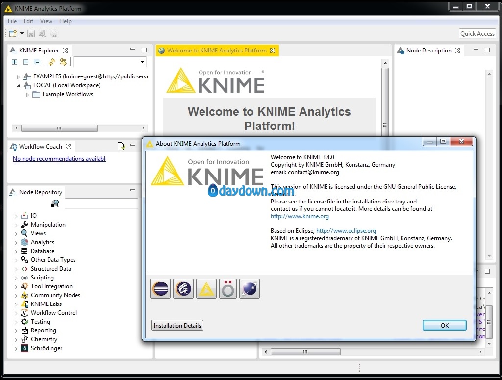Expand the Scripting node category
Viewport: 502px width, 380px height.
pos(16,278)
